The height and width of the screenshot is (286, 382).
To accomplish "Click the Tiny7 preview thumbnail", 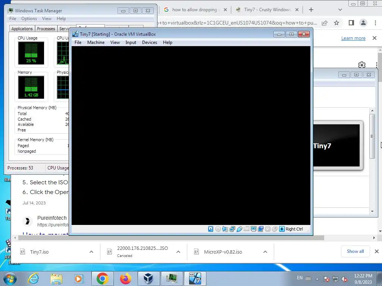I will pyautogui.click(x=336, y=146).
